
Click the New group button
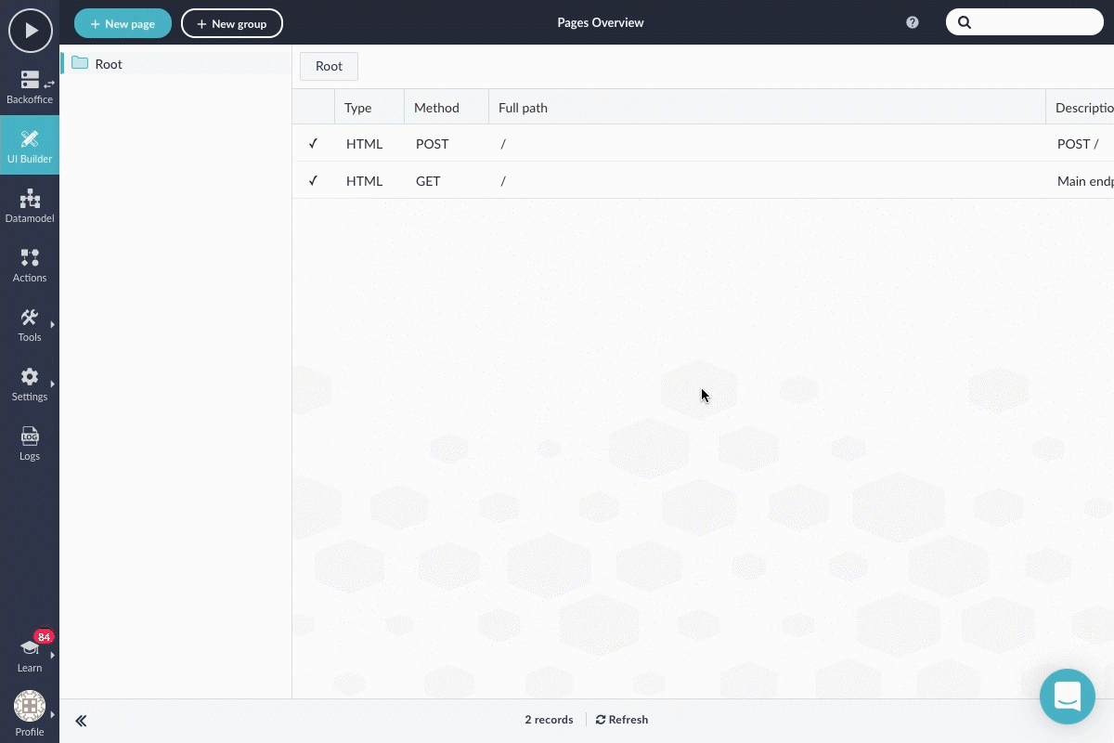tap(232, 24)
